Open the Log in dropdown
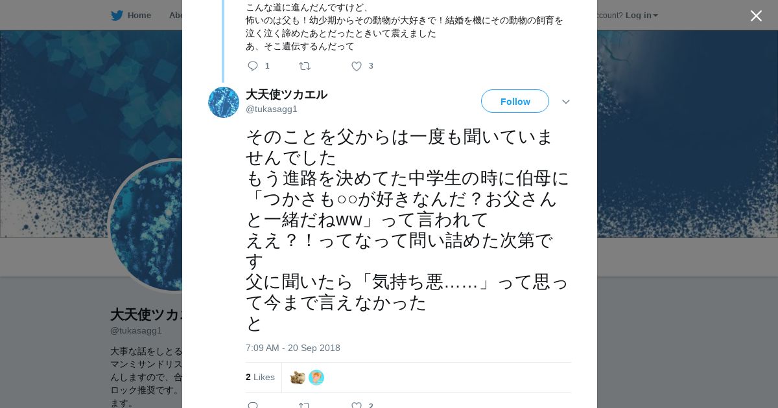778x408 pixels. 641,16
